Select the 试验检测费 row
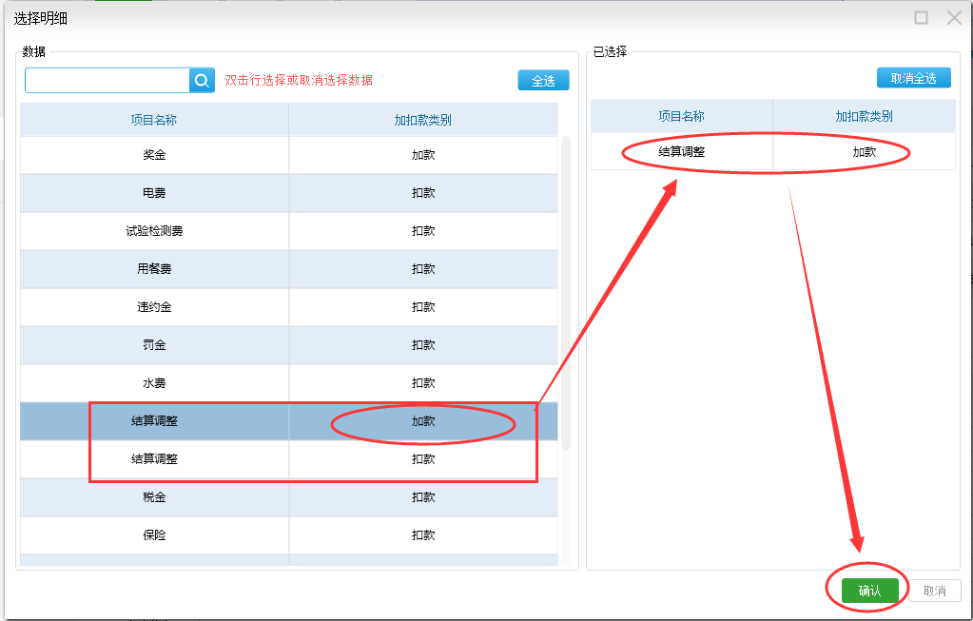The image size is (973, 621). coord(154,231)
